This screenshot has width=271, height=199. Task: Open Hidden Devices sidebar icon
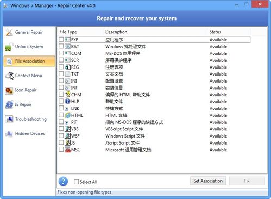point(9,134)
